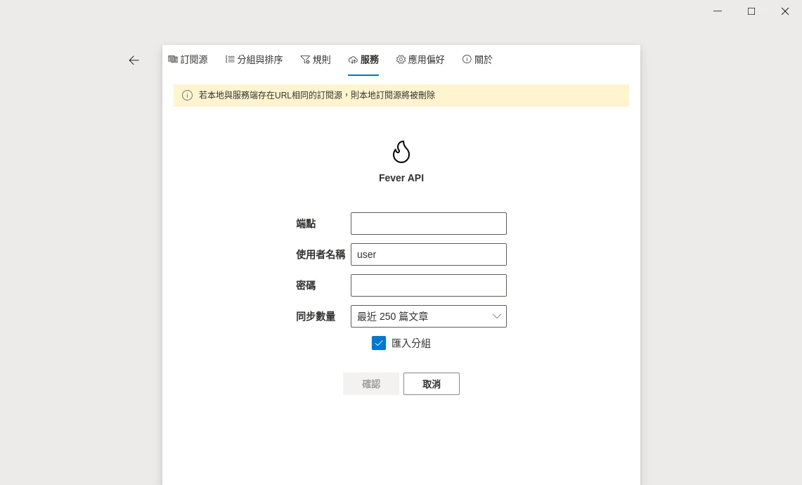Open the 訂閱源 tab
The image size is (802, 485).
click(188, 60)
